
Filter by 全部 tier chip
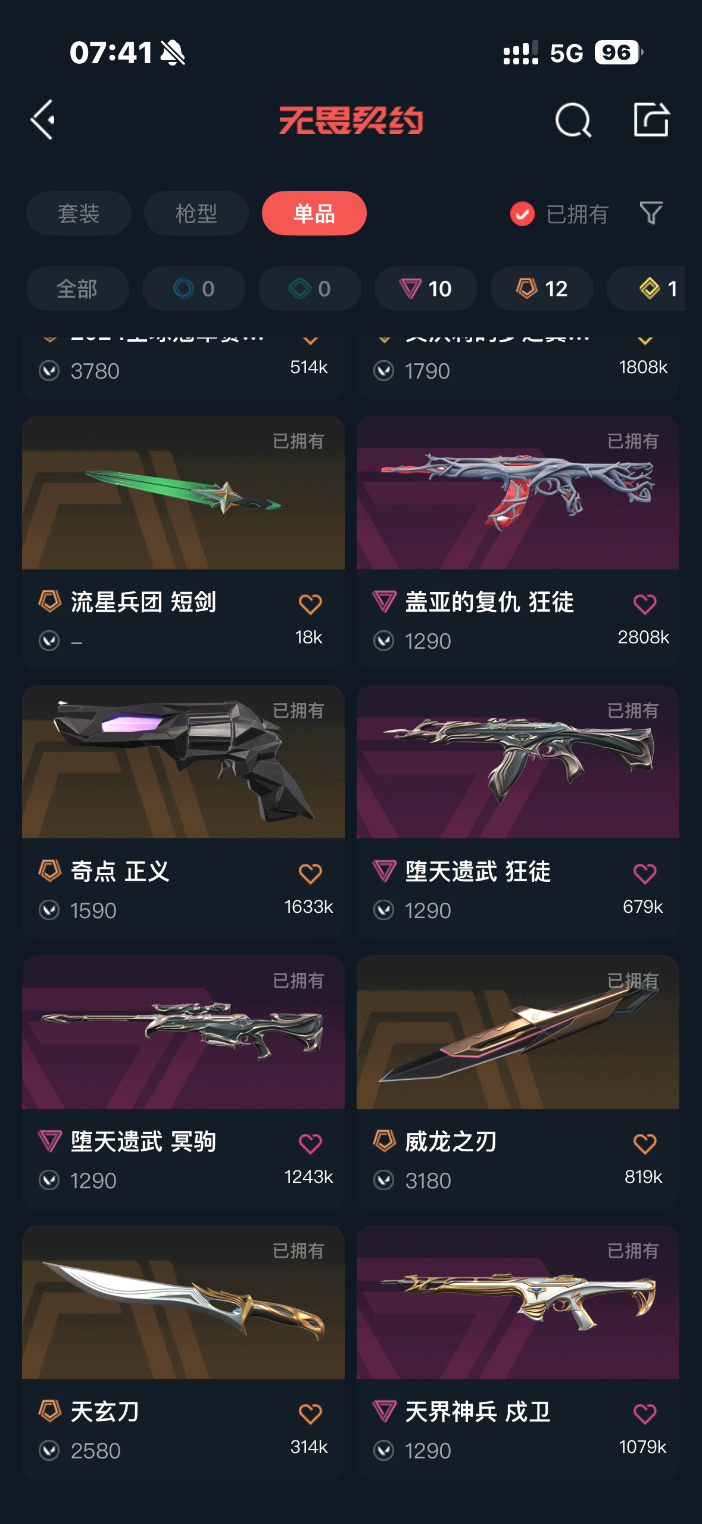(x=77, y=289)
